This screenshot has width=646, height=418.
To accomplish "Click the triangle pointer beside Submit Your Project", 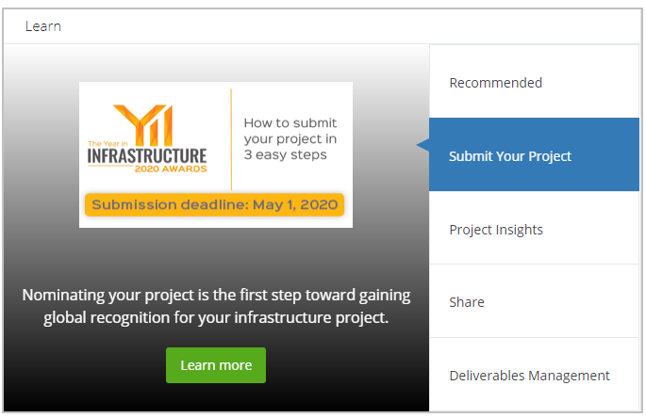I will click(423, 145).
